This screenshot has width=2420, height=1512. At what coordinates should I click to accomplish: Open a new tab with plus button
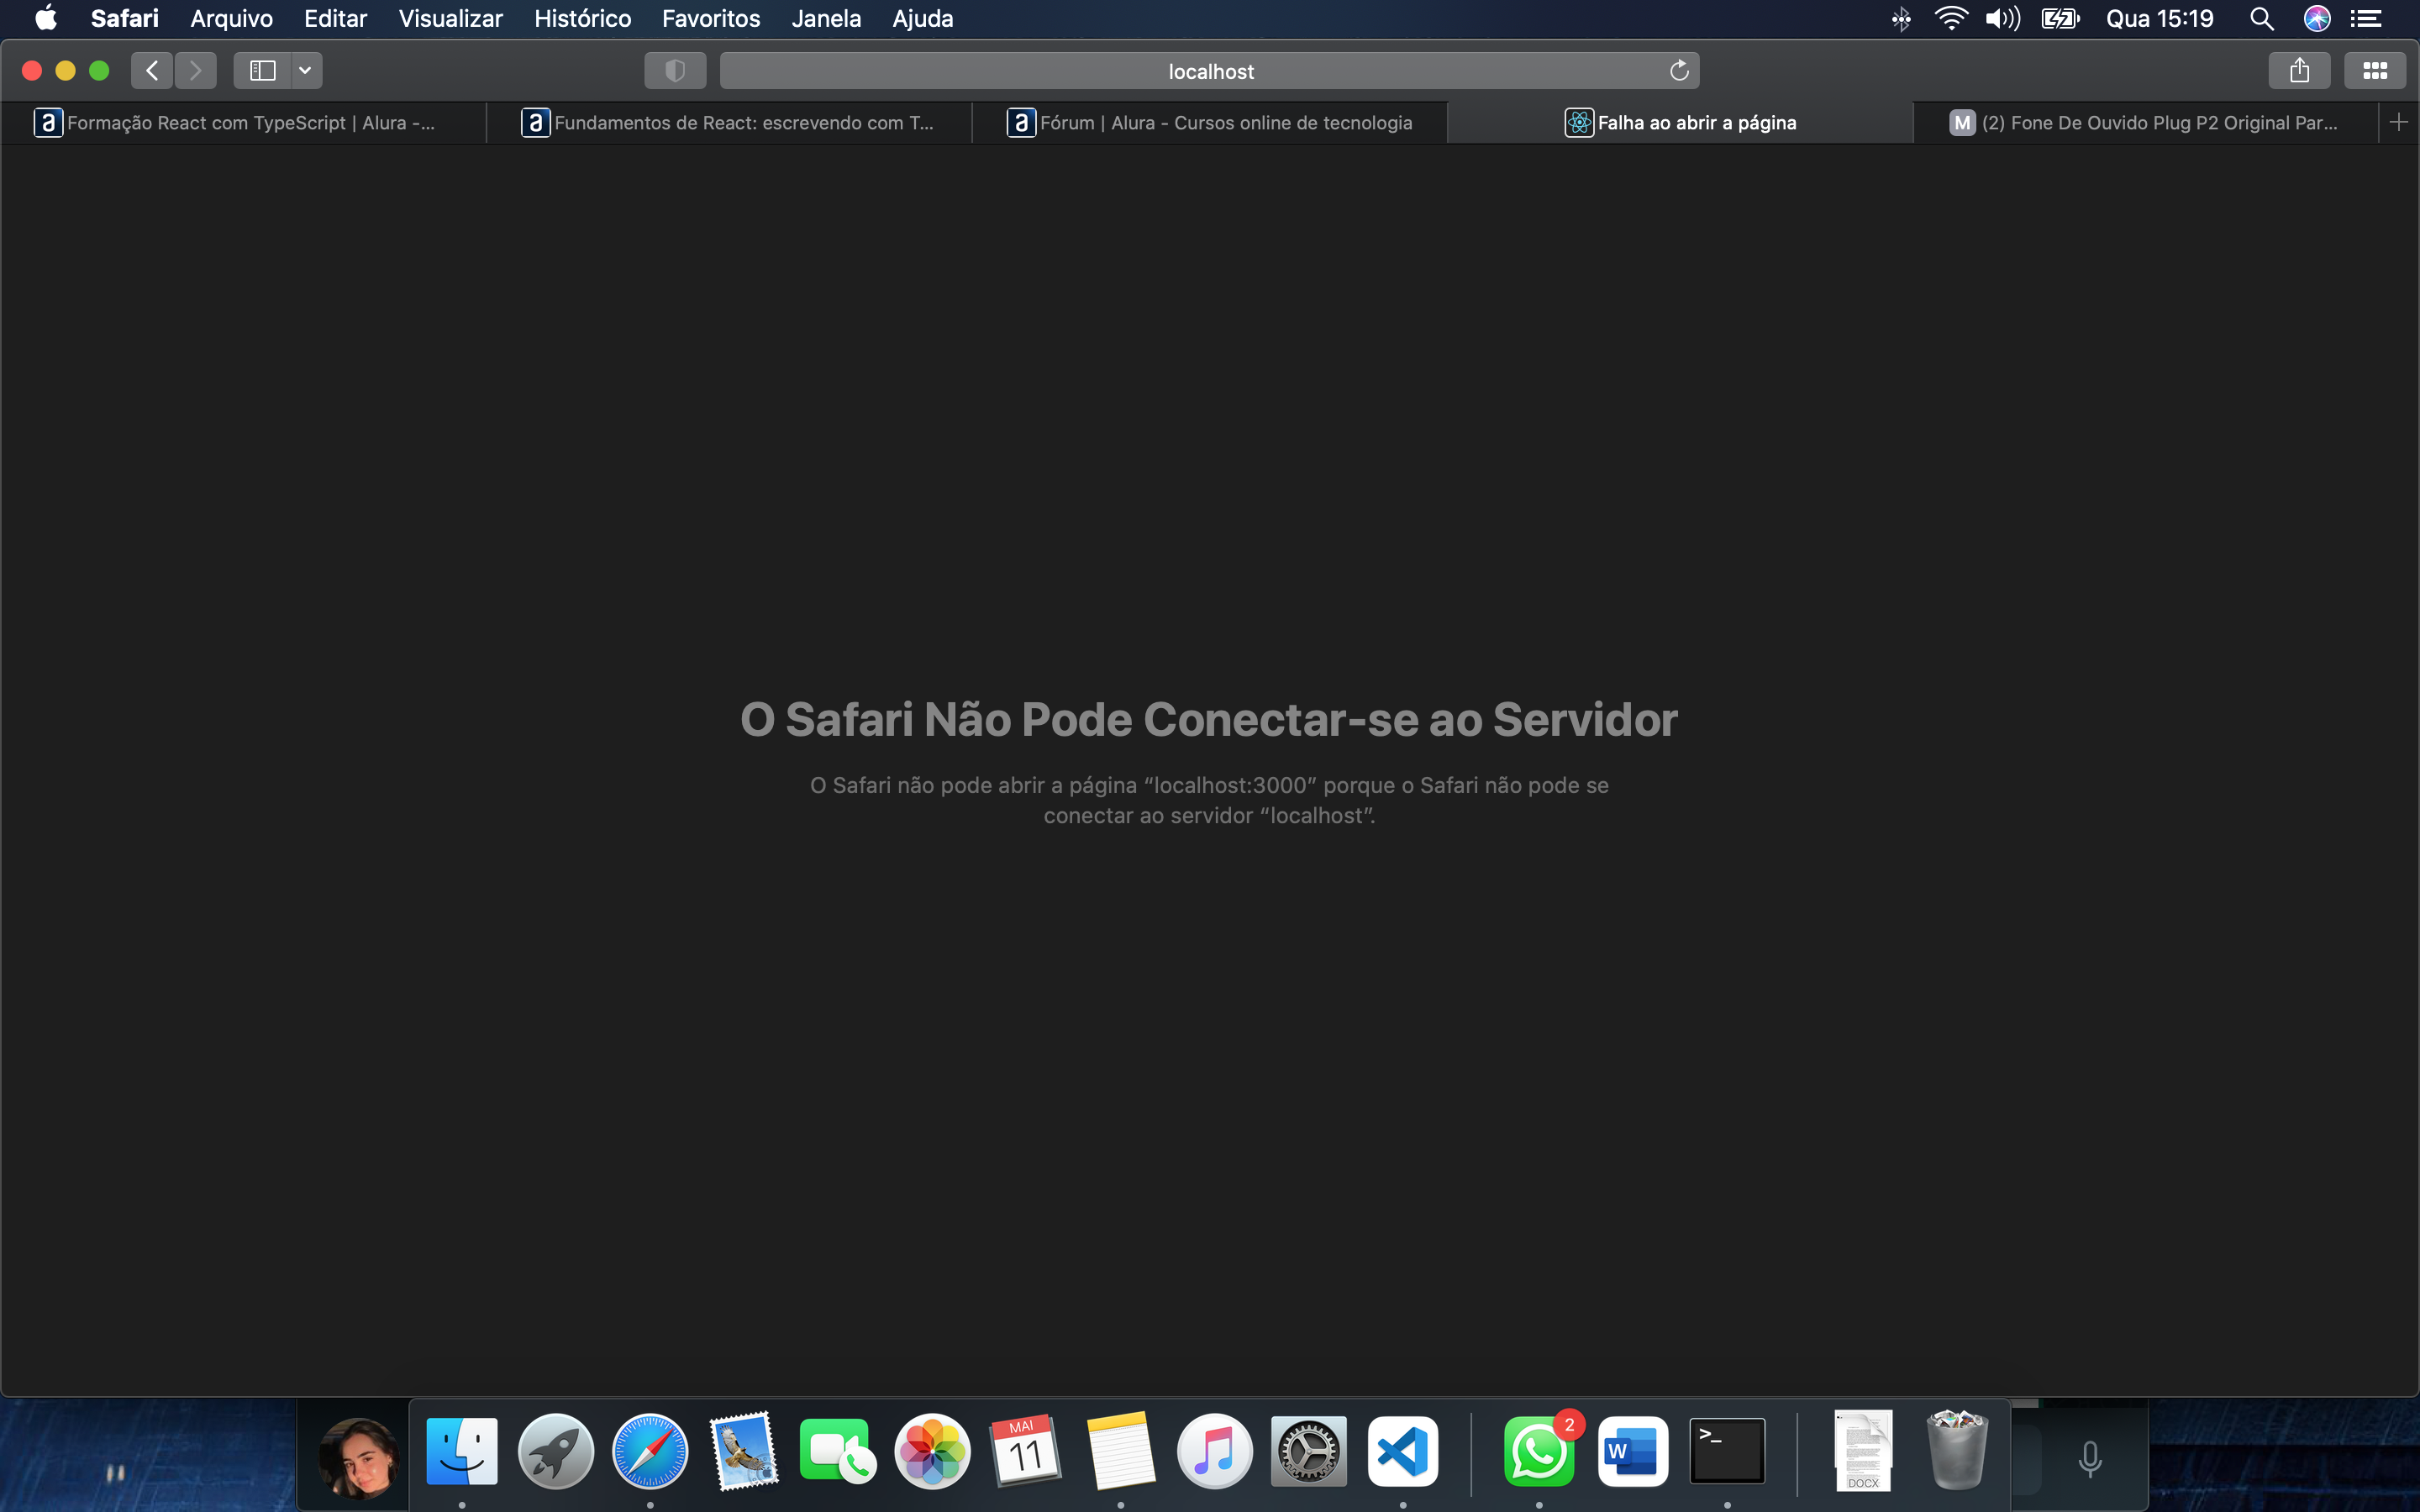tap(2398, 122)
